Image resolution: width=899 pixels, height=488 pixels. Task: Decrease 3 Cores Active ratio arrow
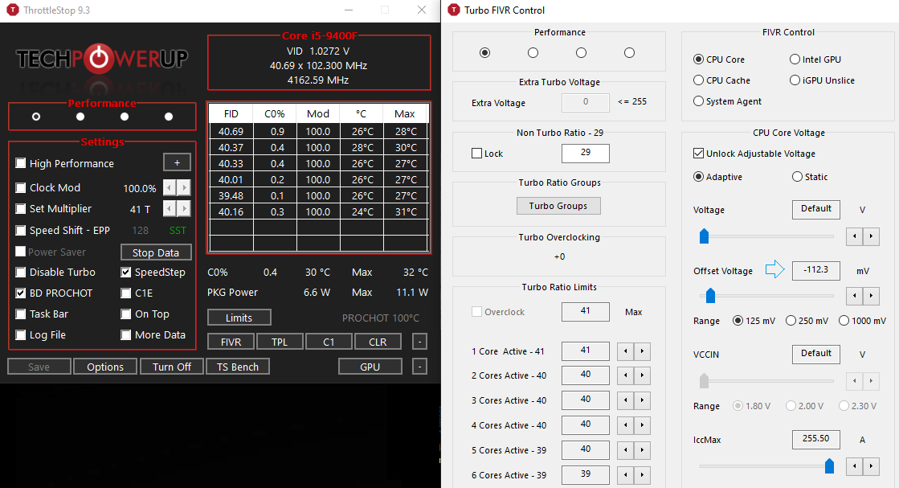coord(626,400)
